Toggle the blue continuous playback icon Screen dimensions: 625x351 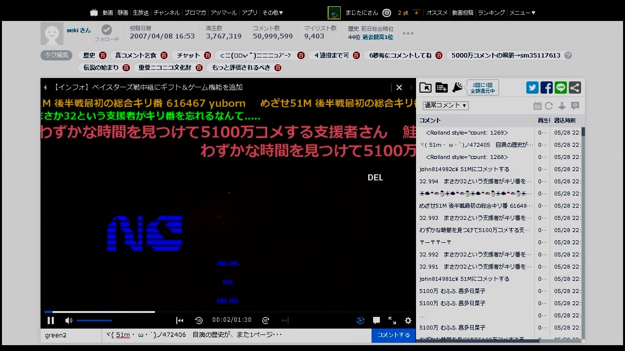pos(360,320)
